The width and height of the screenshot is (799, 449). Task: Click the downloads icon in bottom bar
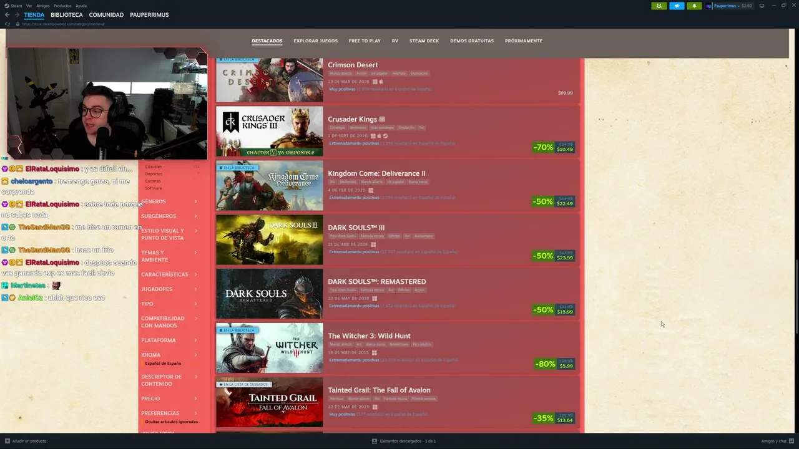pos(375,441)
